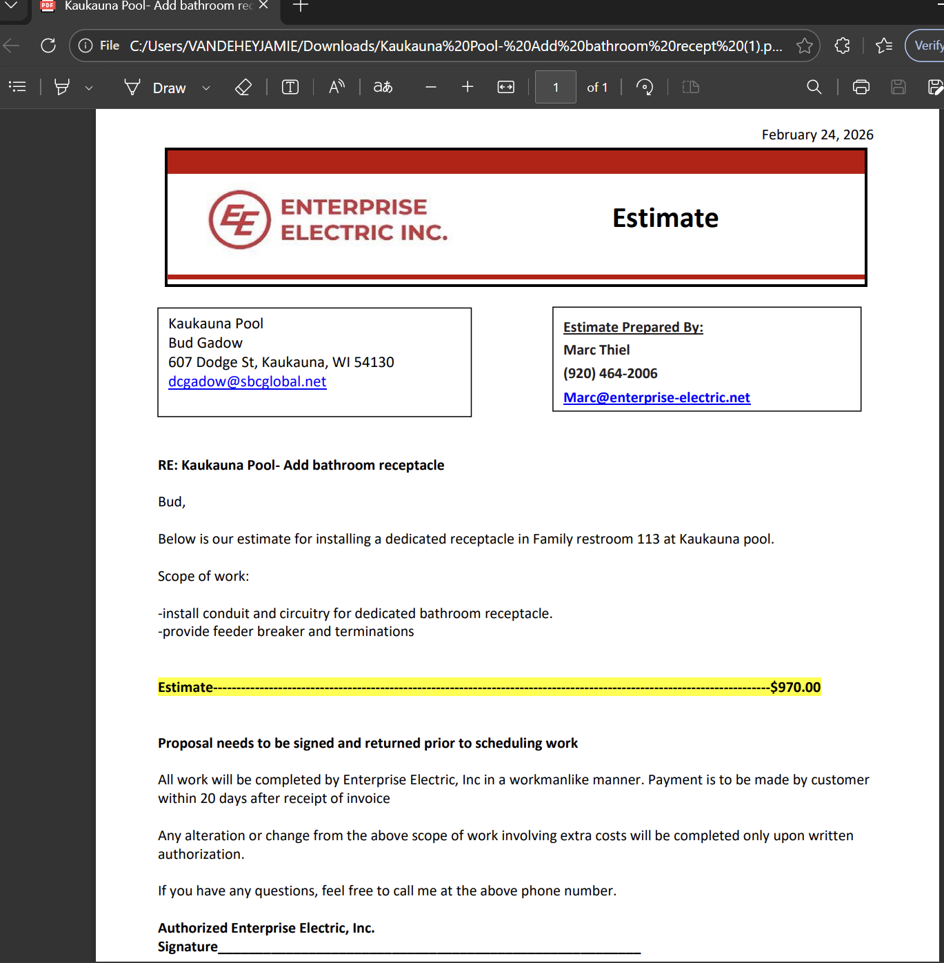Refresh the browser page
This screenshot has height=963, width=944.
tap(48, 46)
